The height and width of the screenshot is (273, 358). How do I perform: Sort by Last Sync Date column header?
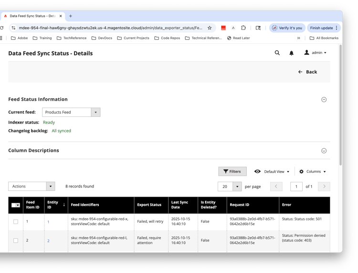[x=183, y=205]
